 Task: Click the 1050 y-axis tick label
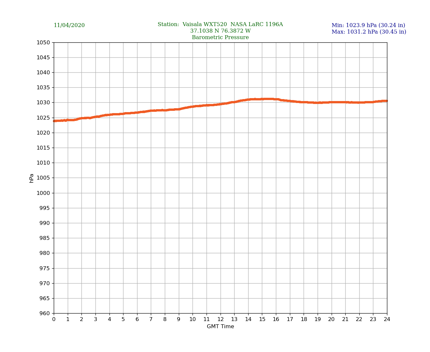[x=43, y=42]
